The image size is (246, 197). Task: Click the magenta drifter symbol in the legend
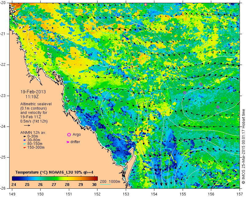pyautogui.click(x=68, y=142)
